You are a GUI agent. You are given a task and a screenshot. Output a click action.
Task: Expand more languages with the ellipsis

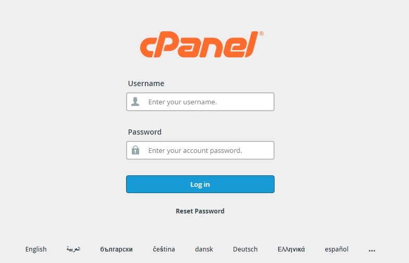click(372, 250)
